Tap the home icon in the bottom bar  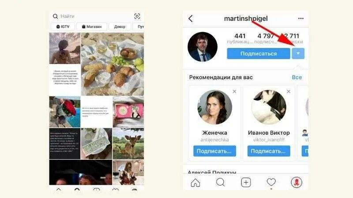point(195,183)
